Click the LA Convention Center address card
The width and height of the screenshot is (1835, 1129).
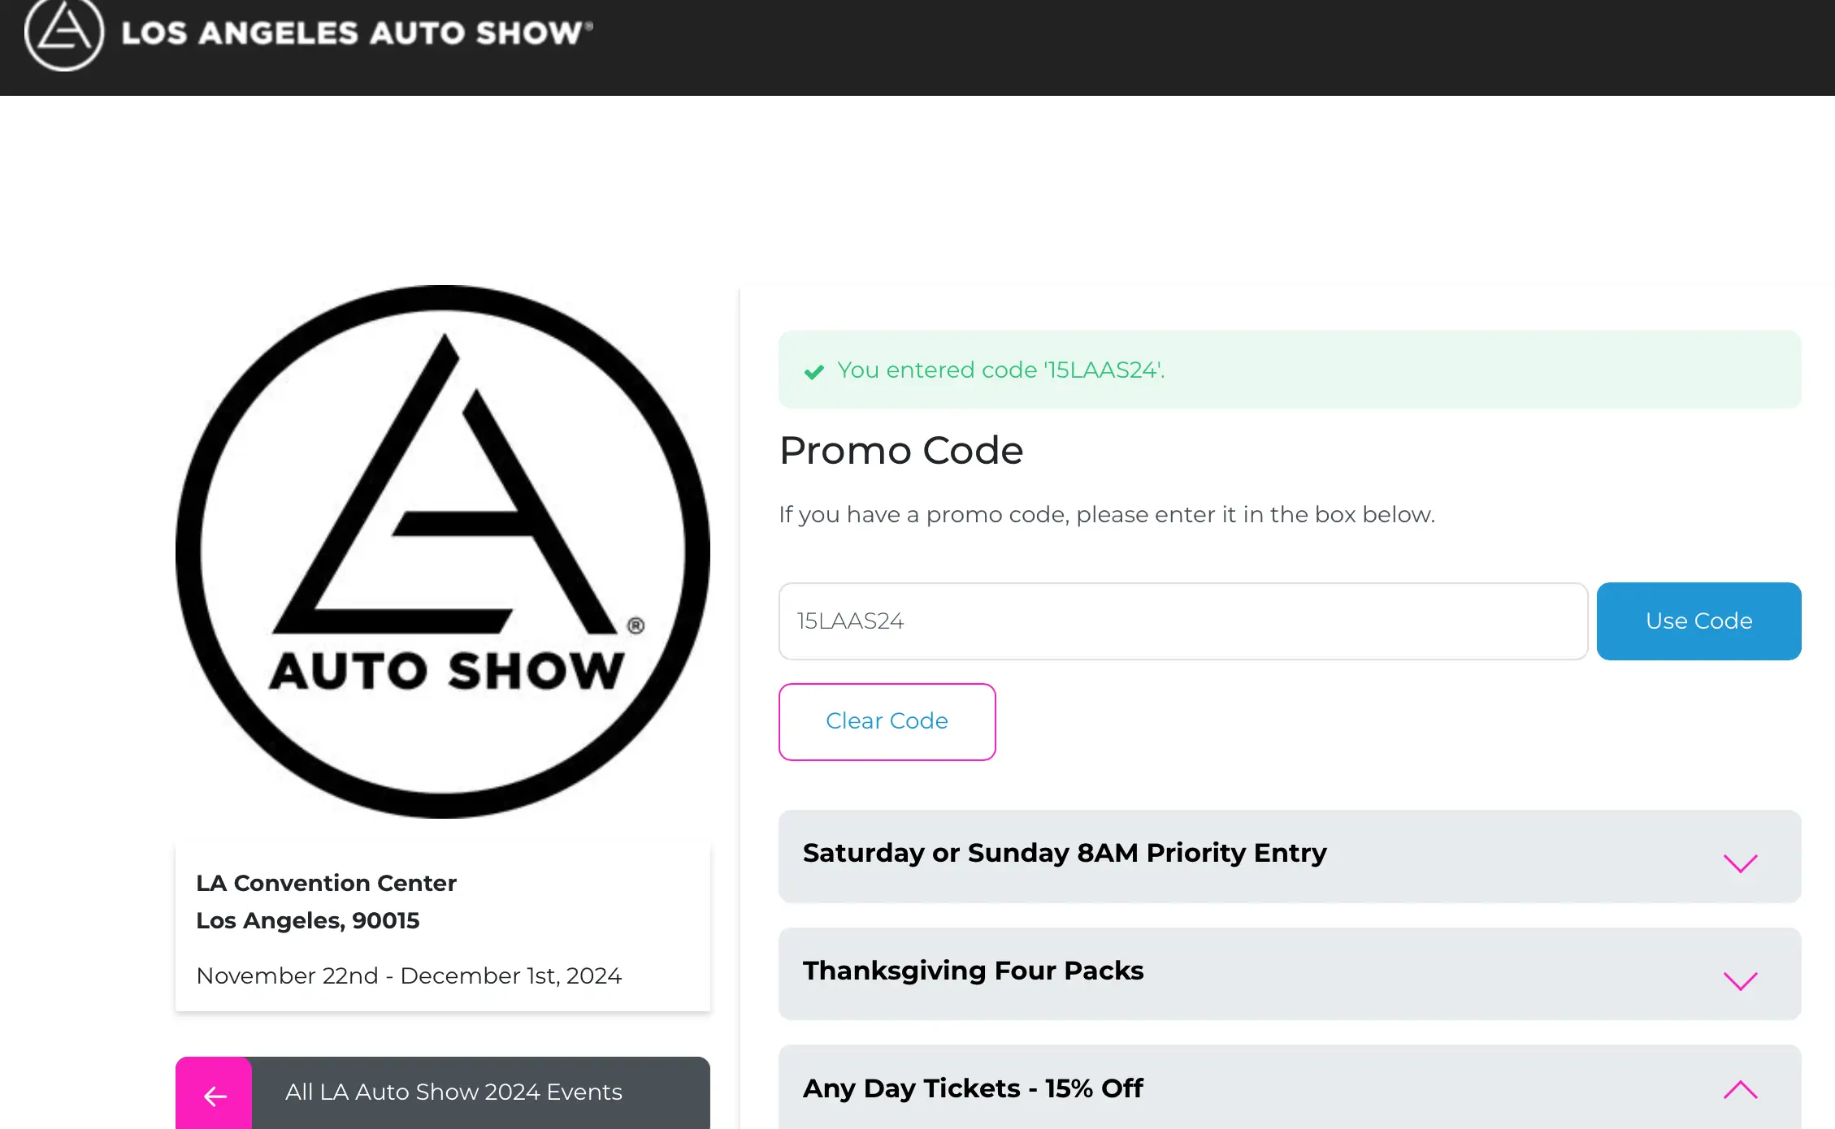pyautogui.click(x=442, y=926)
